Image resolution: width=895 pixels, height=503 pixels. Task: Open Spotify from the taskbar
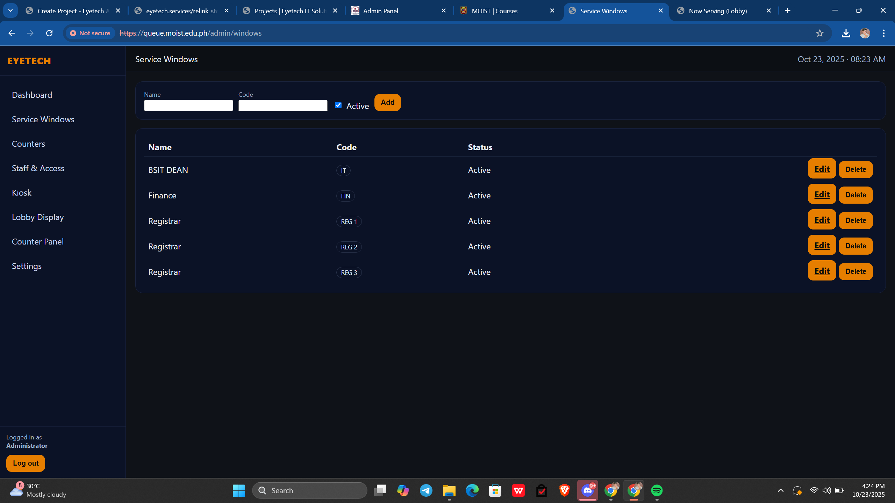coord(657,490)
